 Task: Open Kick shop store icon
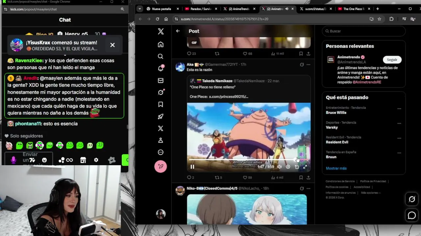click(83, 160)
